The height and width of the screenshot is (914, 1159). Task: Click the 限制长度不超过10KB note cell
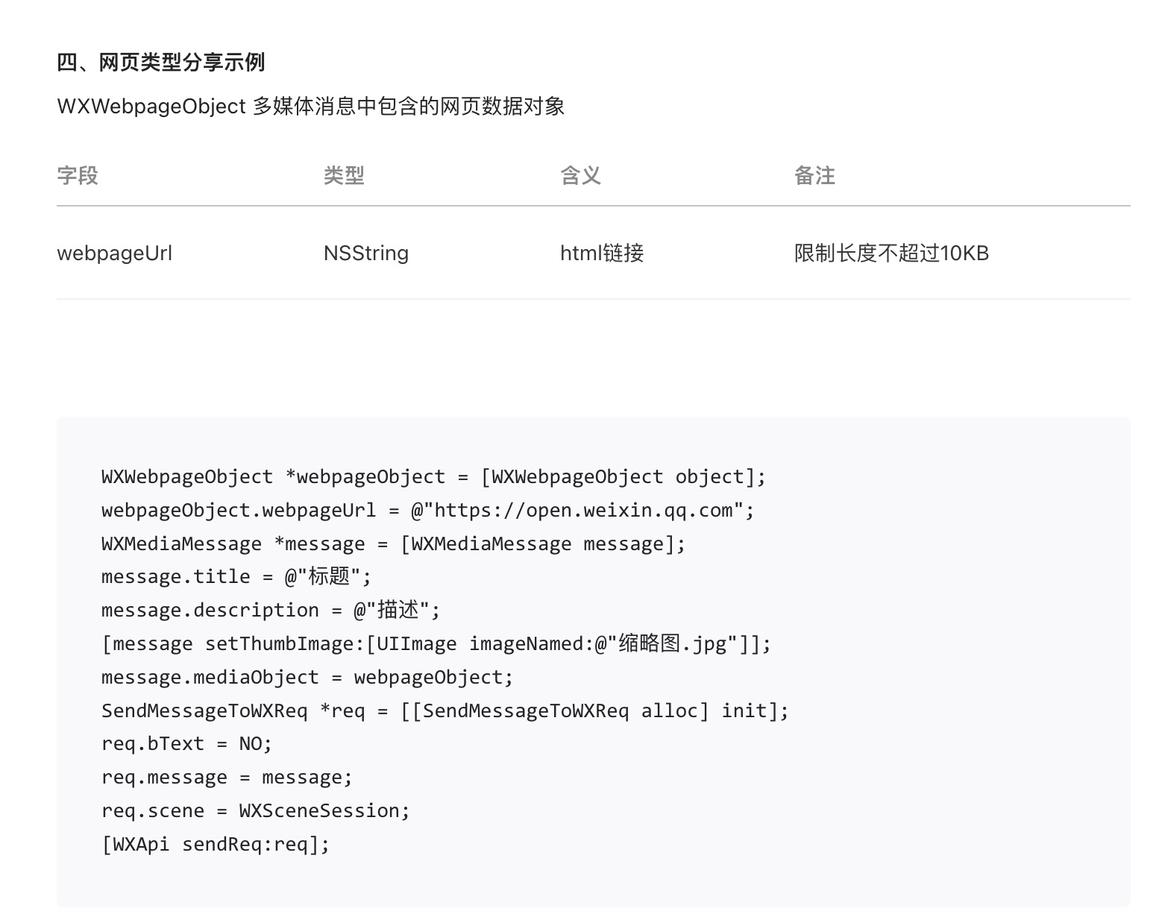click(891, 253)
